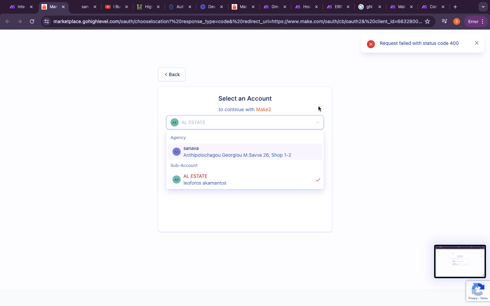Open the reCAPTCHA Terms link
The height and width of the screenshot is (306, 490).
pyautogui.click(x=484, y=298)
